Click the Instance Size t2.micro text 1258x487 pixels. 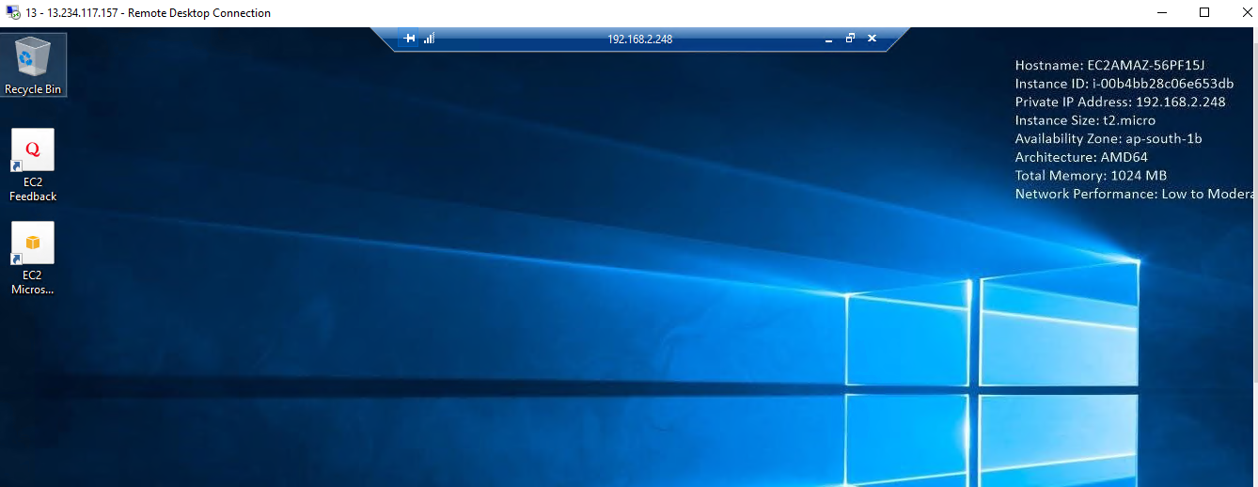(1085, 120)
